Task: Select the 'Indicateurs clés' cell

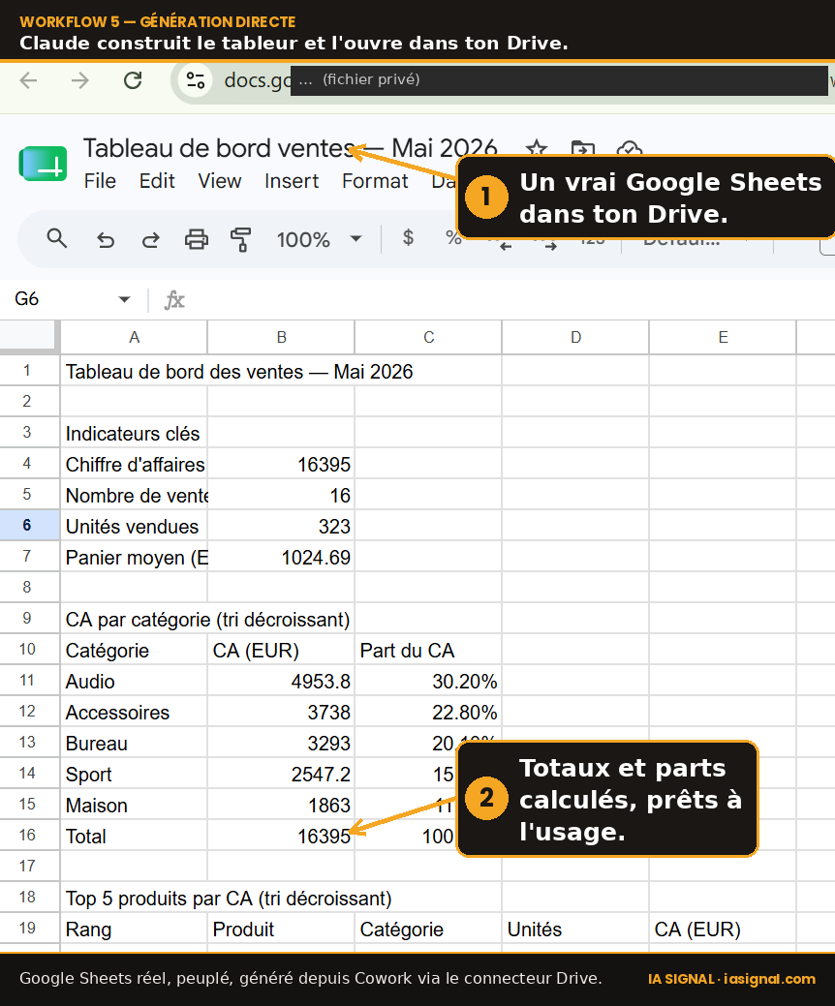Action: click(x=134, y=434)
